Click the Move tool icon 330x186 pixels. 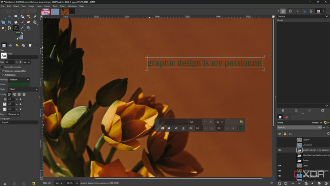click(9, 16)
